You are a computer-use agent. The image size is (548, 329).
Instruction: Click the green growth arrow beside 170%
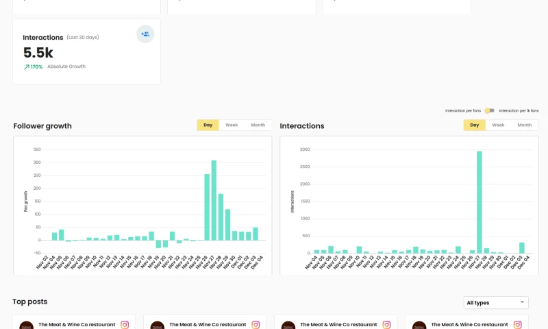[x=26, y=67]
